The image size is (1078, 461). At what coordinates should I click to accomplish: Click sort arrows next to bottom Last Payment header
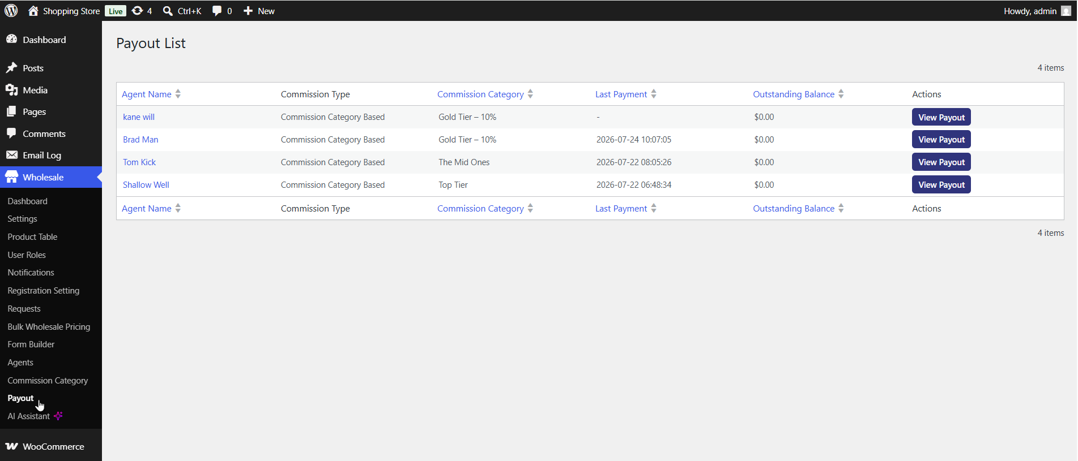pyautogui.click(x=654, y=208)
